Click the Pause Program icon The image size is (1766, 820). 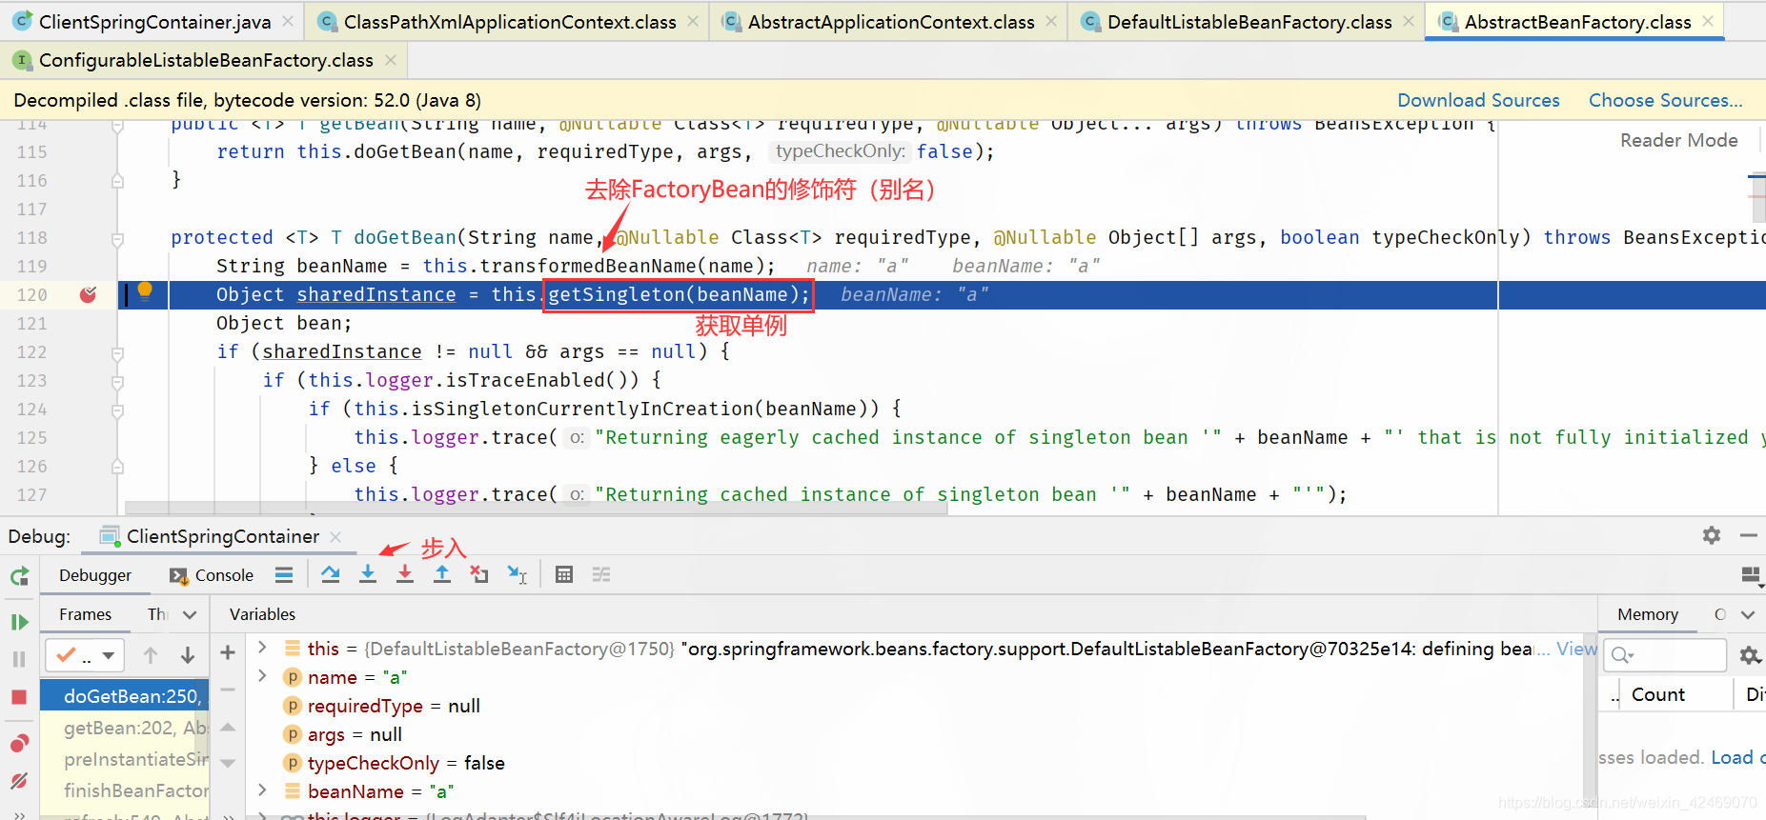(x=19, y=659)
